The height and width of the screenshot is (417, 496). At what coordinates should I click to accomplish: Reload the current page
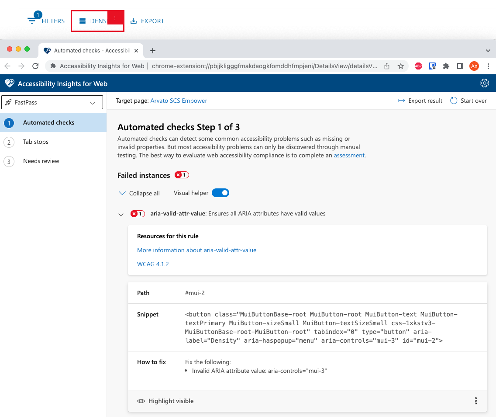35,66
